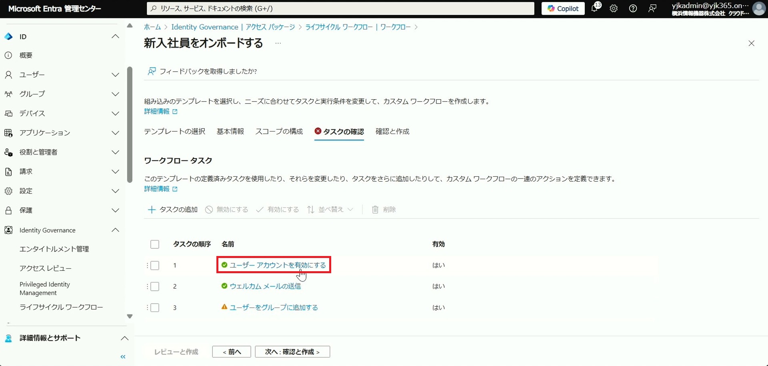Click 詳細情報 link under template description
768x366 pixels.
(x=160, y=111)
